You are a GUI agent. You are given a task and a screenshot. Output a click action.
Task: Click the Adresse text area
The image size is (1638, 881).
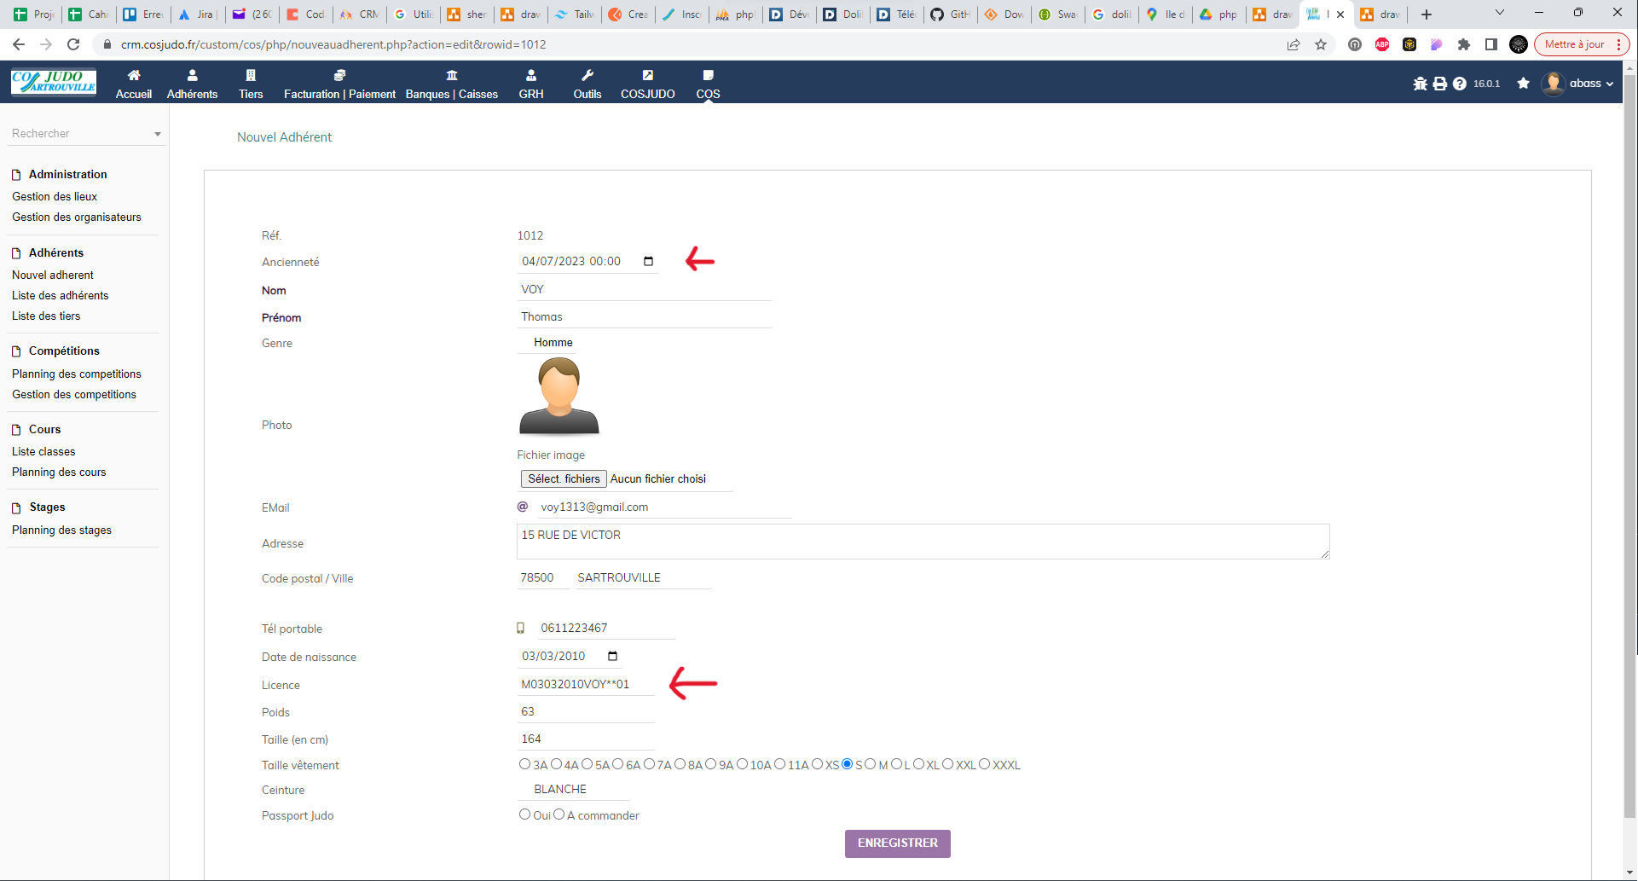[x=923, y=542]
